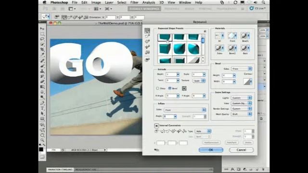Select the Eyedropper tool
This screenshot has width=308, height=173.
pyautogui.click(x=42, y=54)
